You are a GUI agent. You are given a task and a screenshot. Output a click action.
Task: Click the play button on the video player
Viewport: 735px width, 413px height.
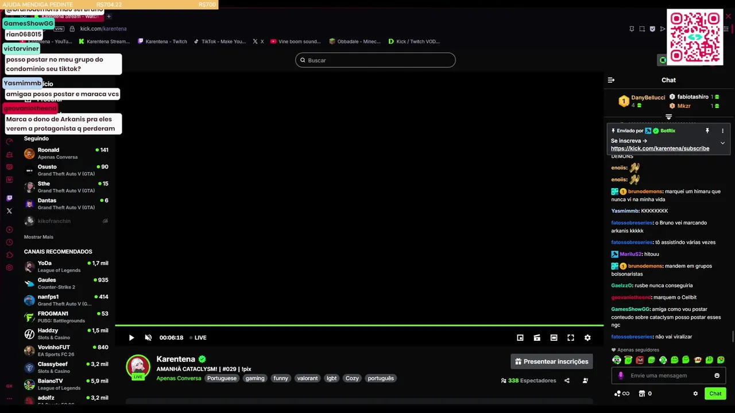point(131,338)
